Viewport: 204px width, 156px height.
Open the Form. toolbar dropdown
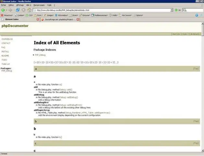click(x=38, y=15)
